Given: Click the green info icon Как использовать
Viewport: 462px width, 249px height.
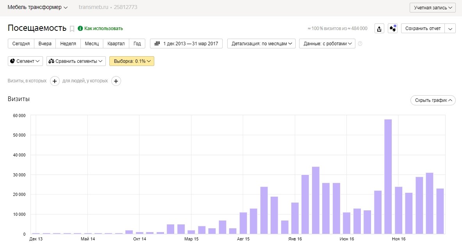Looking at the screenshot, I should (x=80, y=28).
